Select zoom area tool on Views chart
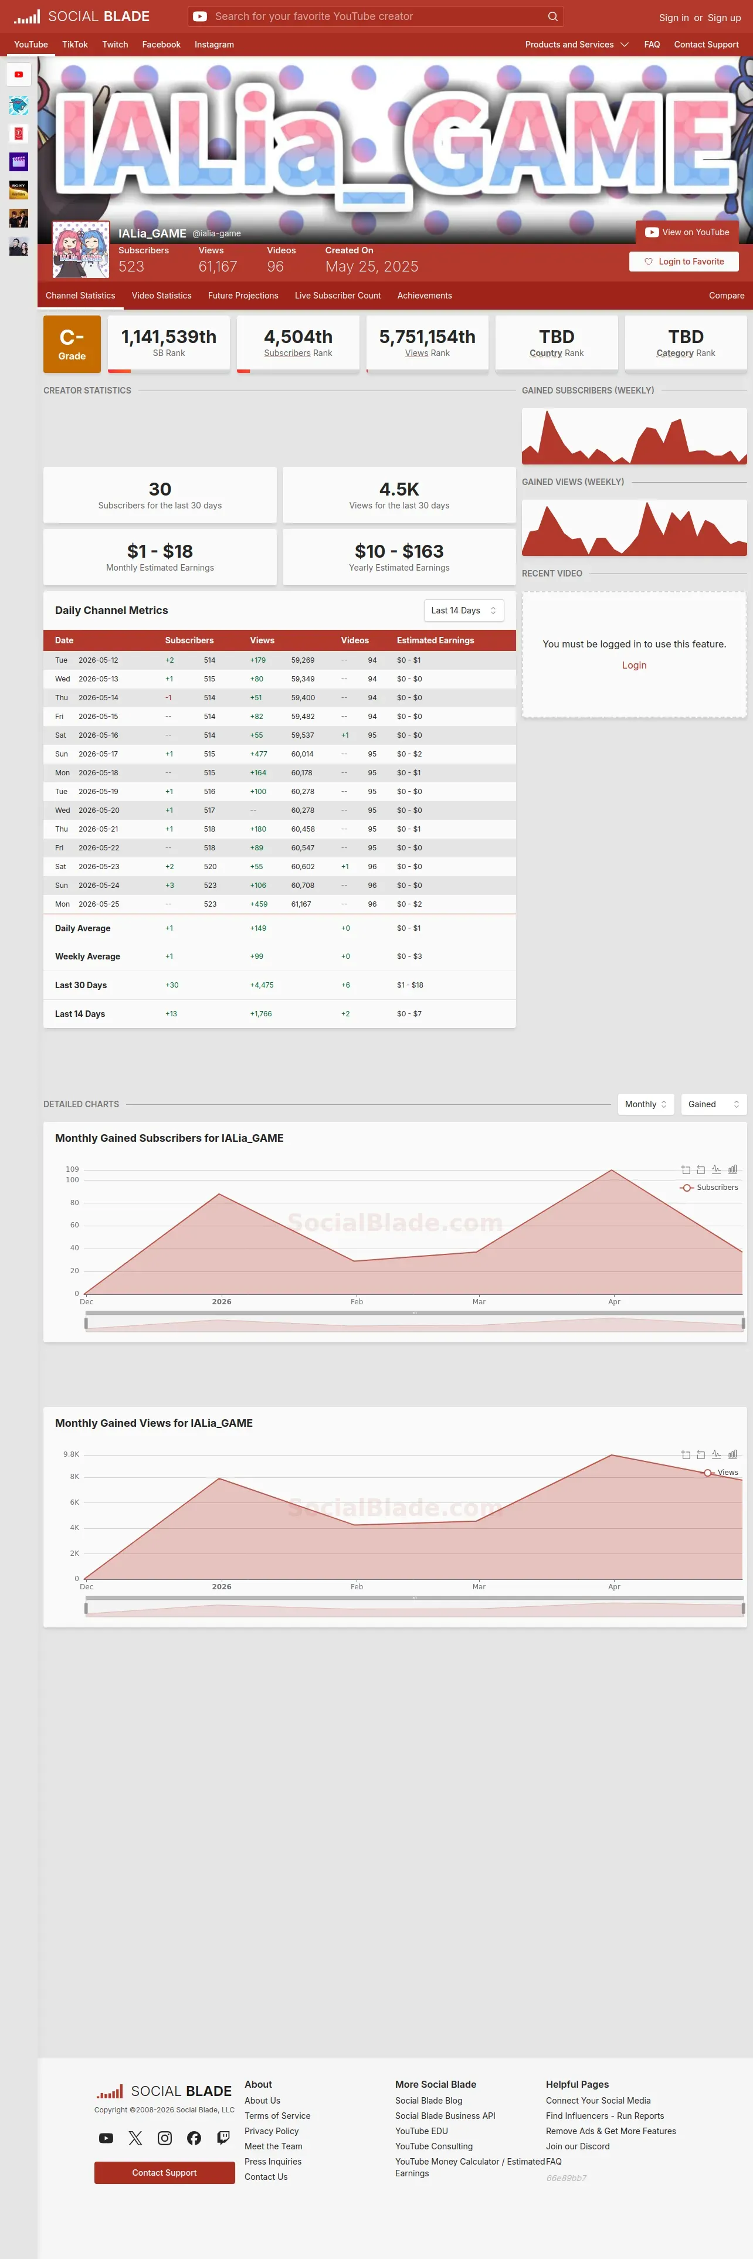753x2259 pixels. click(x=686, y=1455)
